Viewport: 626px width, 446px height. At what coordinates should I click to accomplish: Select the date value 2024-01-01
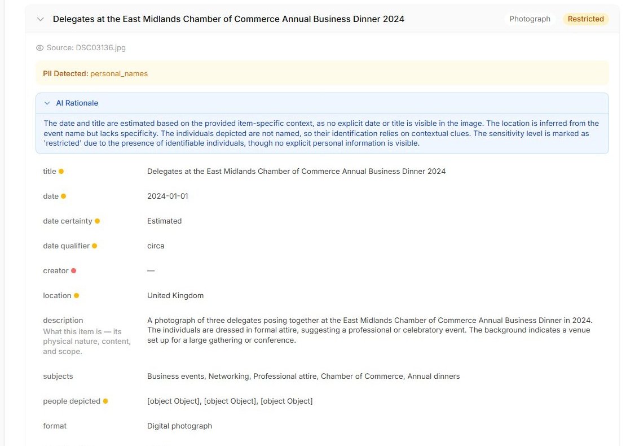(x=167, y=196)
